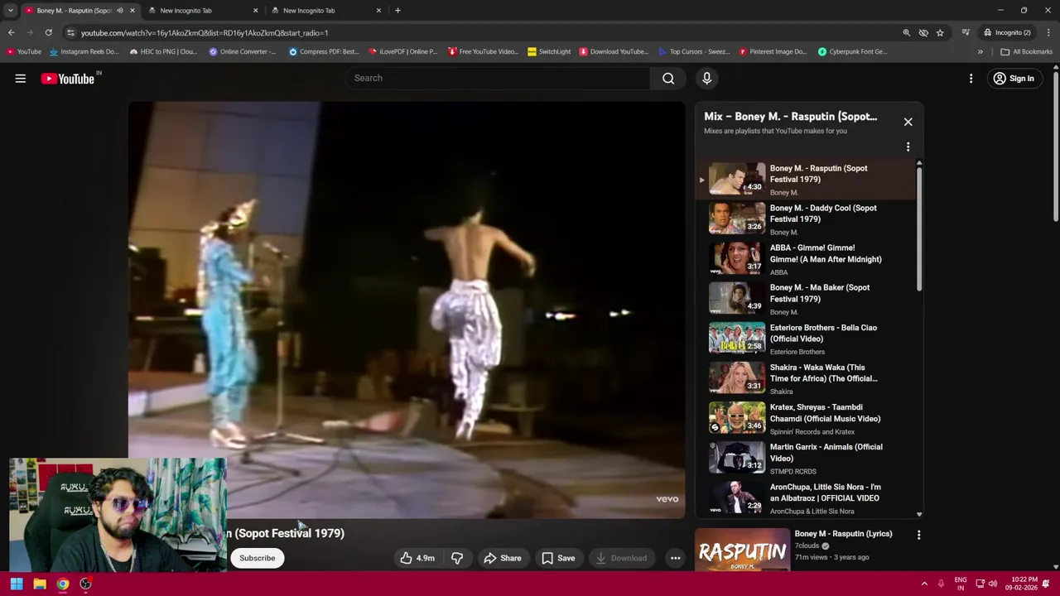Open HEIC to PNG bookmark
1060x596 pixels.
coord(163,51)
